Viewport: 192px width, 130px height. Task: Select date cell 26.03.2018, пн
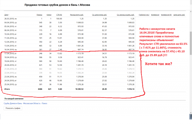(x=10, y=19)
